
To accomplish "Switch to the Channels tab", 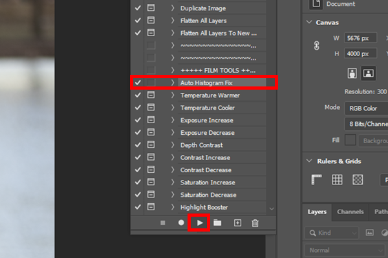I will (350, 212).
